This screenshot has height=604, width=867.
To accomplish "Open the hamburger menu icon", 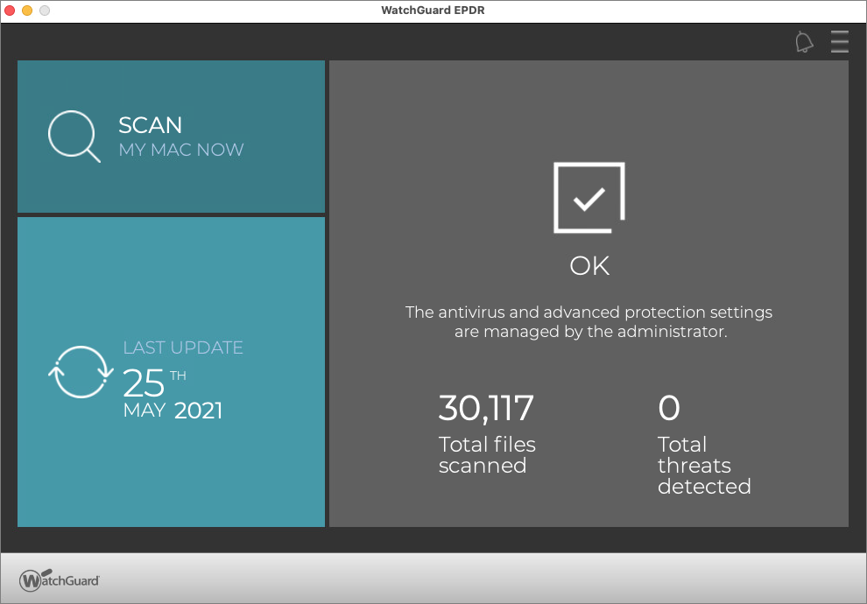I will [x=839, y=41].
